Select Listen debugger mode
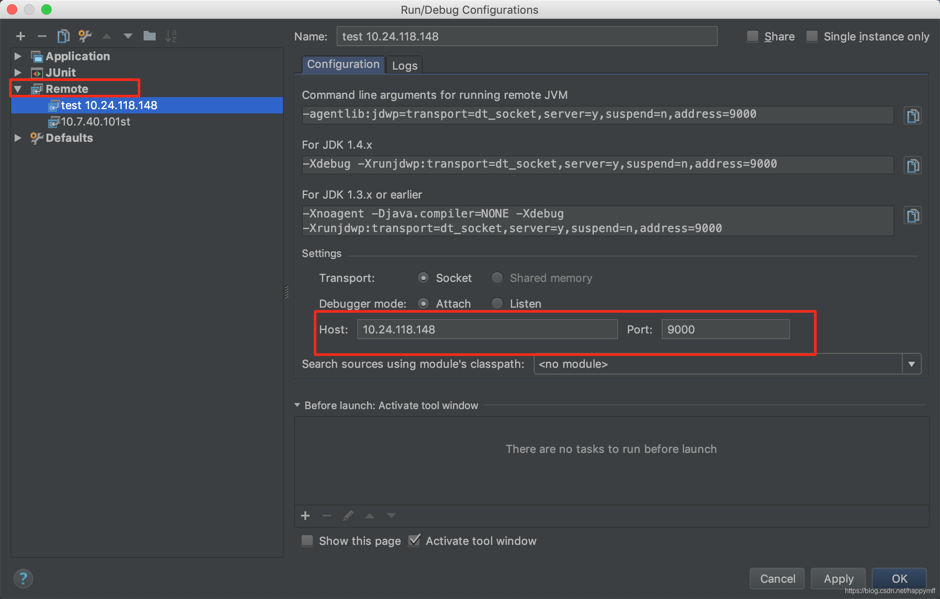940x599 pixels. coord(497,304)
